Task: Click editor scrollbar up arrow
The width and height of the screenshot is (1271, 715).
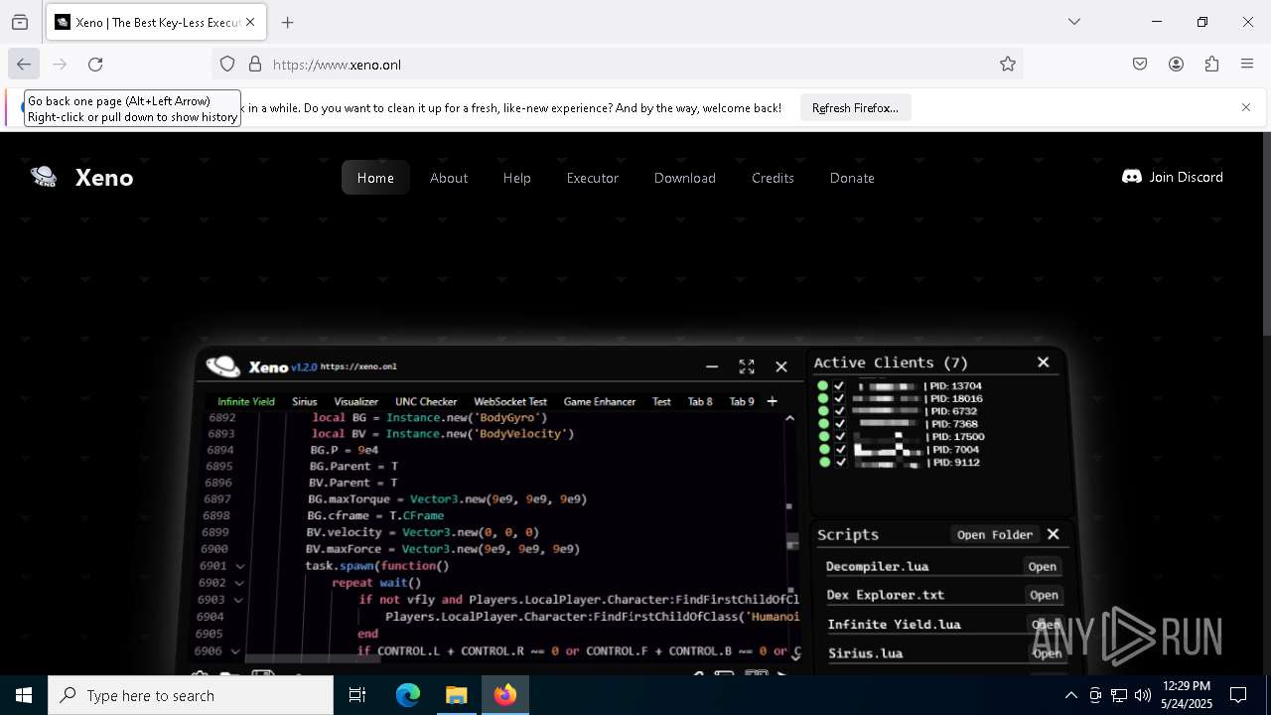Action: click(x=789, y=418)
